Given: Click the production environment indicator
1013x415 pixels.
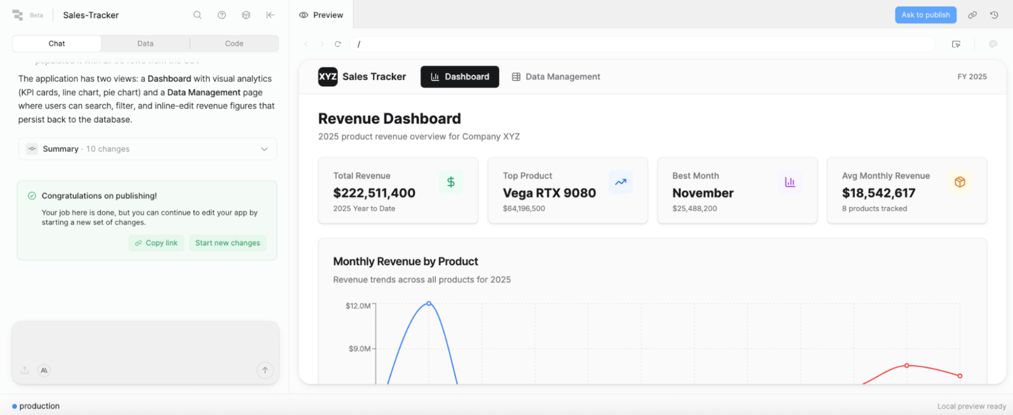Looking at the screenshot, I should pos(35,406).
